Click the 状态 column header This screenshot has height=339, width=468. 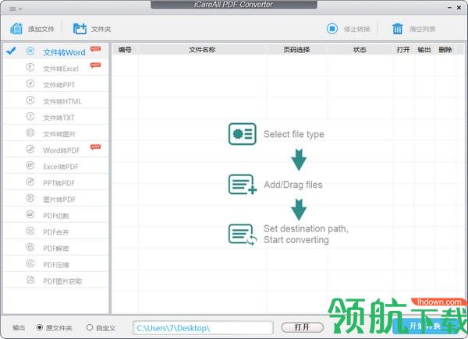360,50
